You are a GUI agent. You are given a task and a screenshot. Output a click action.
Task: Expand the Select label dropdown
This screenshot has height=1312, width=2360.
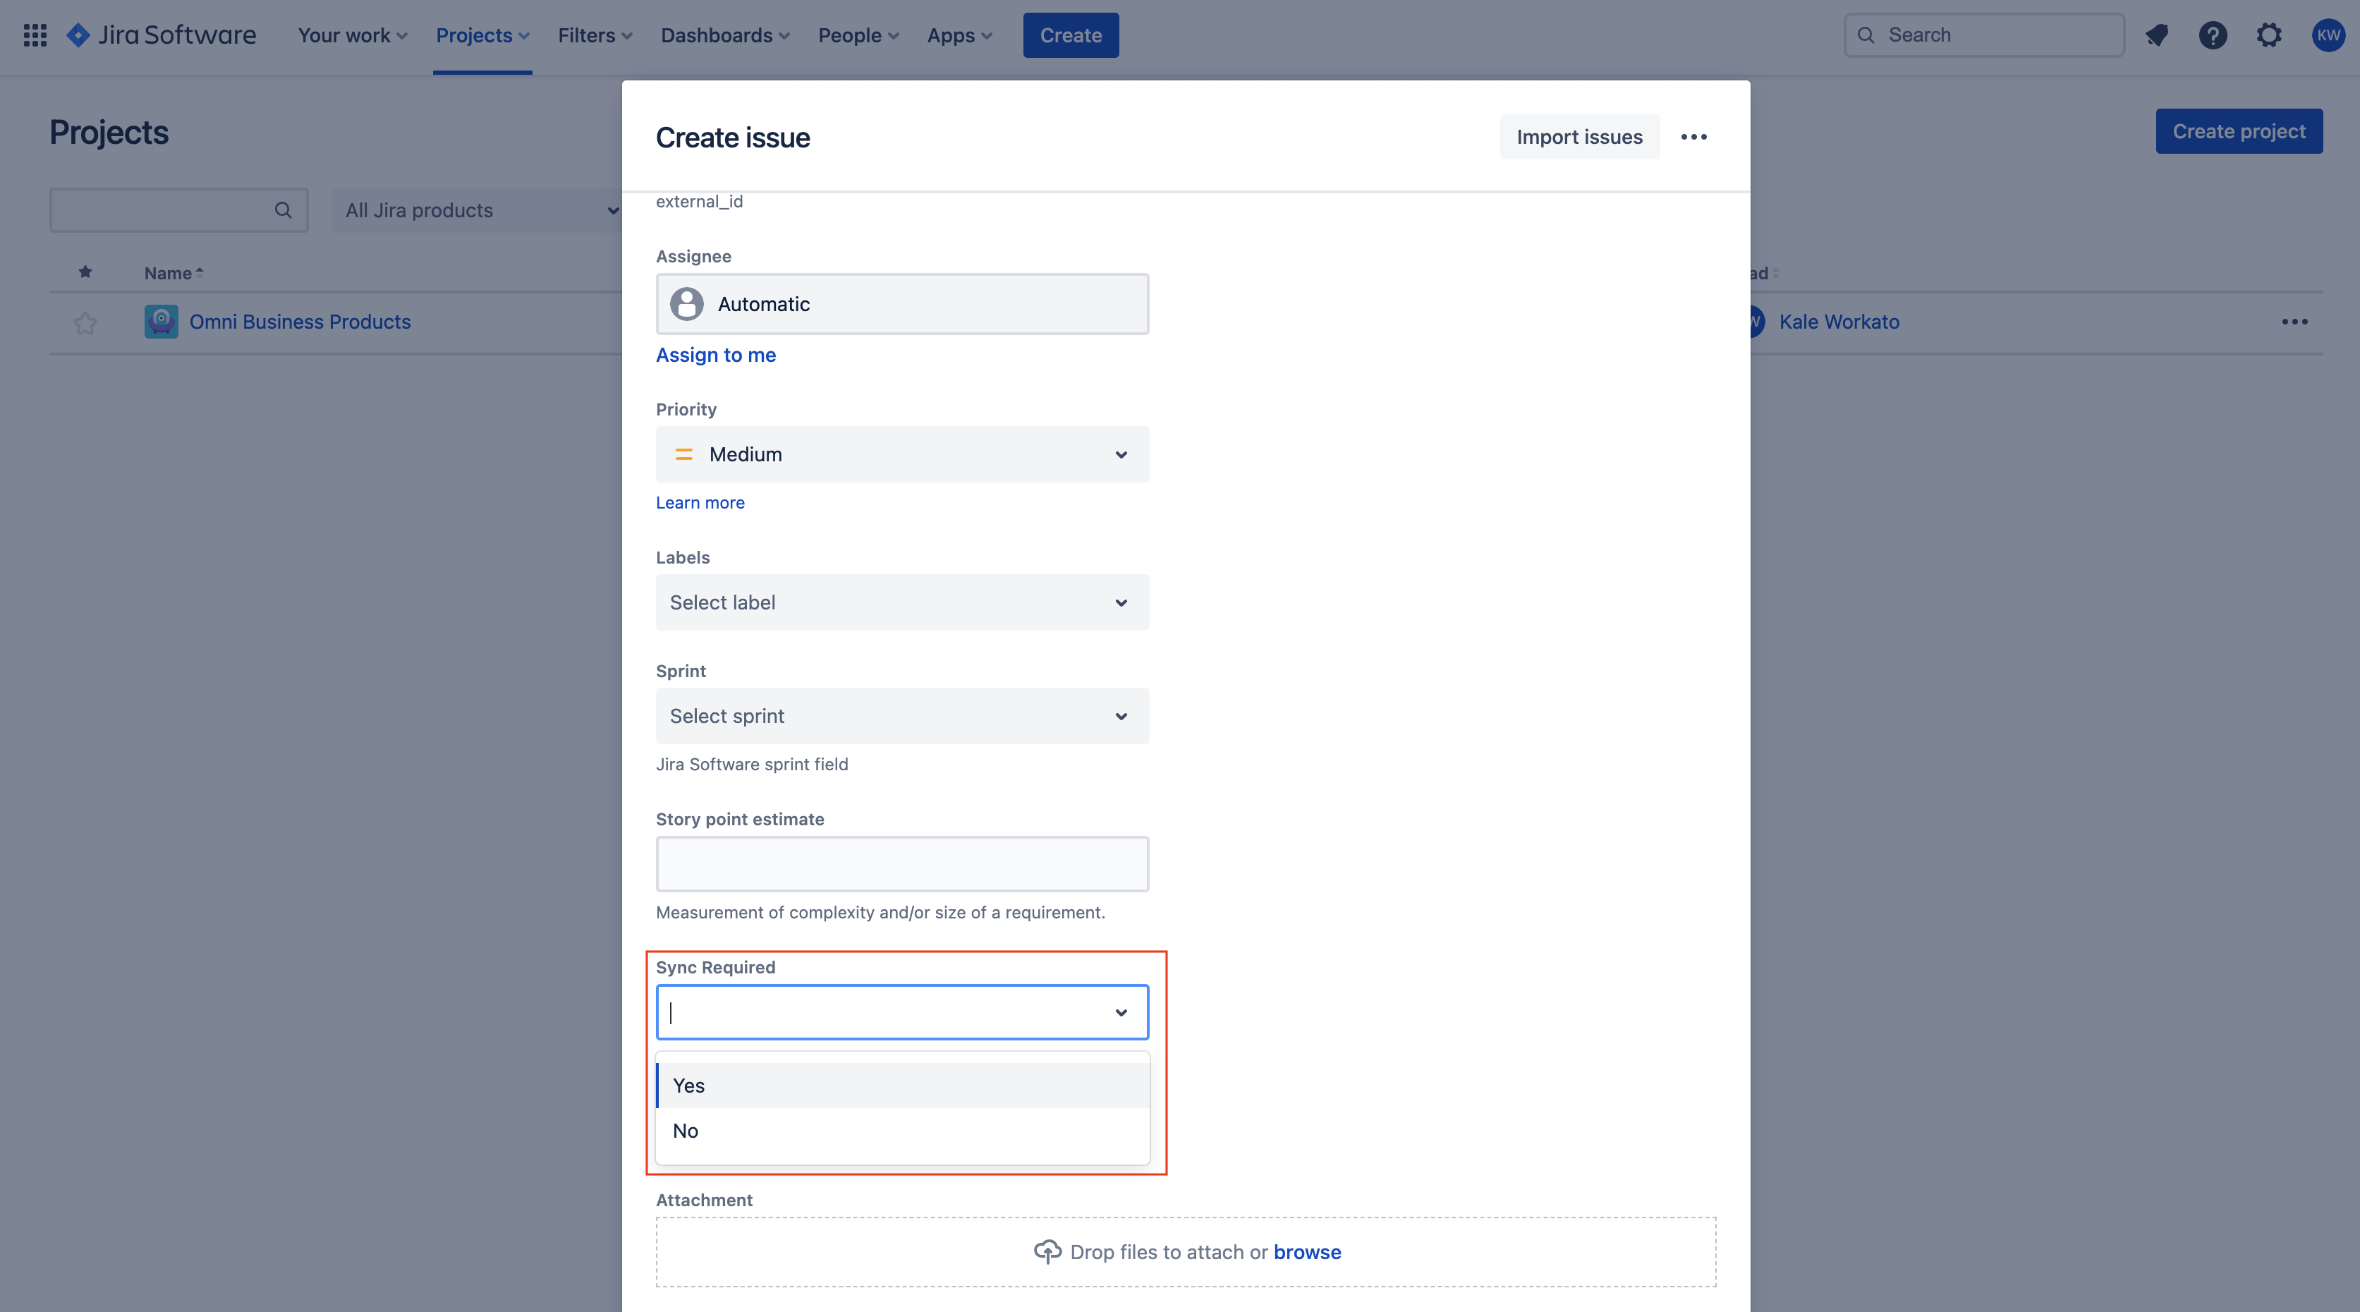tap(901, 602)
